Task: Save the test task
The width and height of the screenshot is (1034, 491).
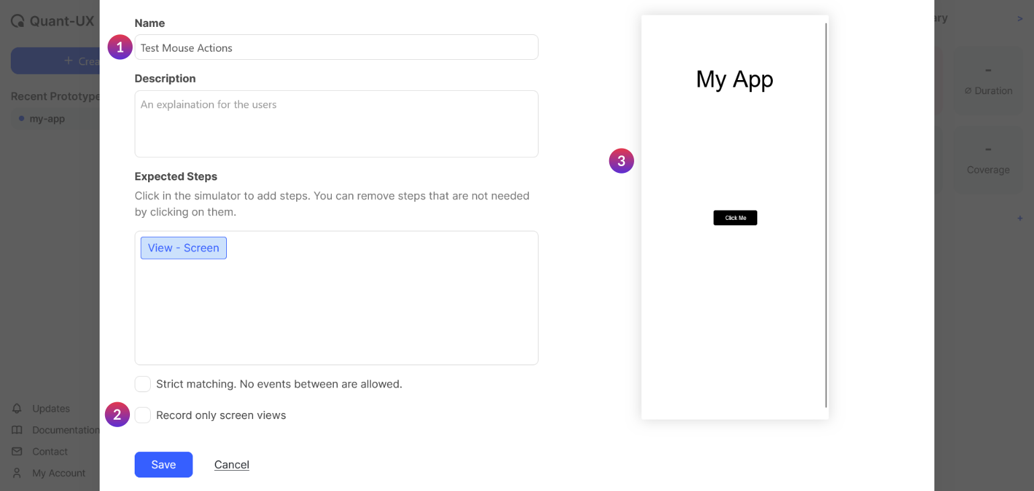Action: [x=164, y=465]
